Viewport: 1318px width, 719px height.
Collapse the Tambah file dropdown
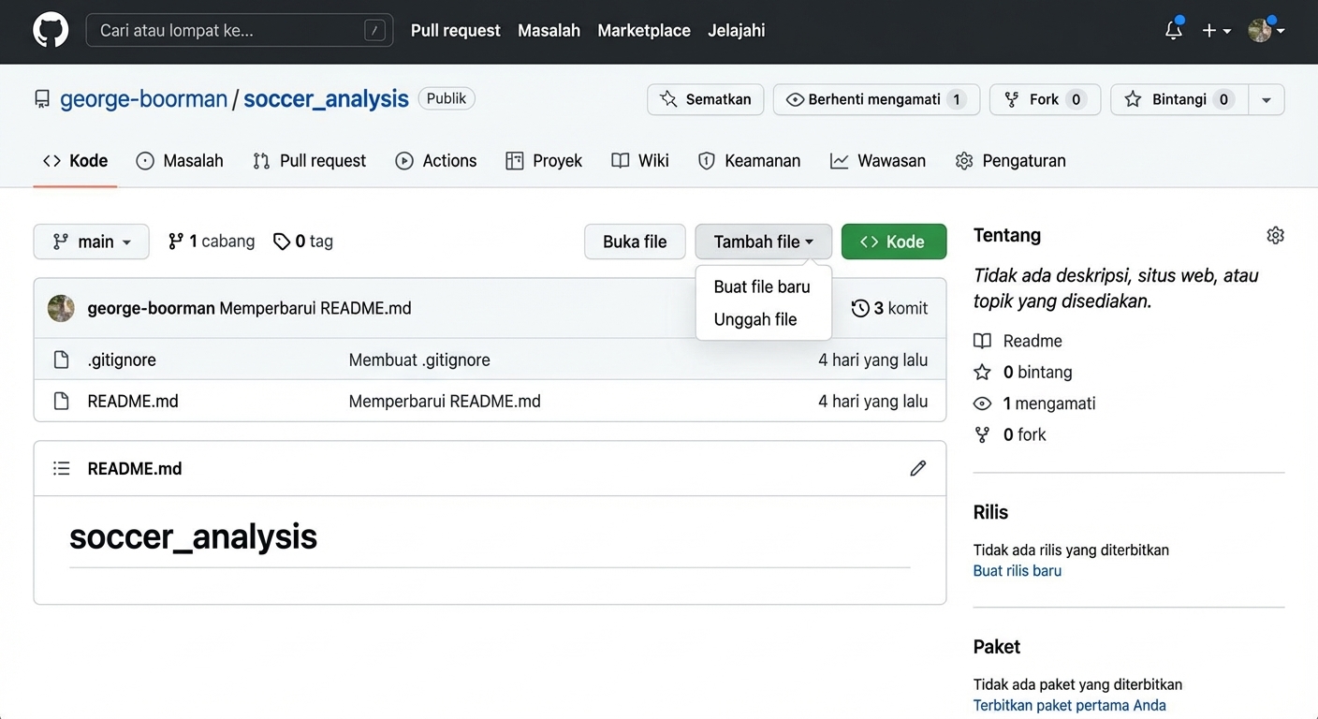click(x=763, y=242)
